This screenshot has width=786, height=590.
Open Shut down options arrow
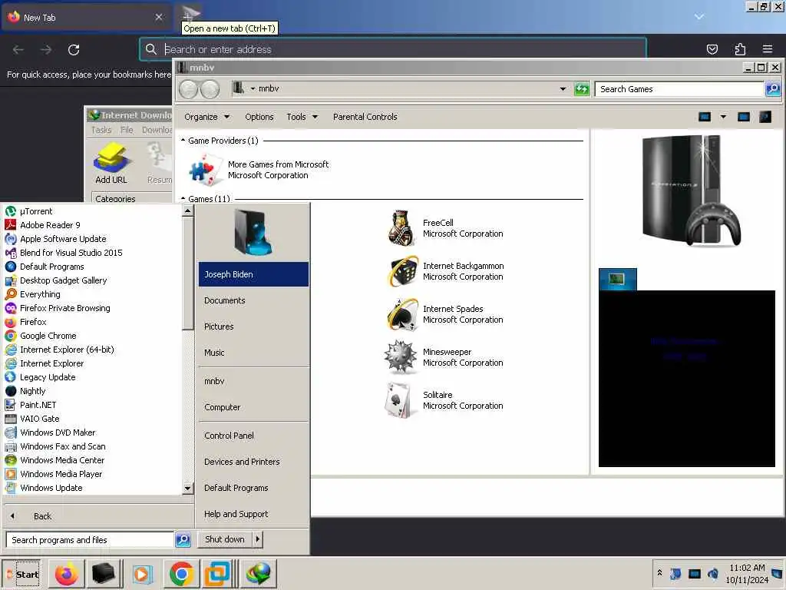[x=258, y=539]
